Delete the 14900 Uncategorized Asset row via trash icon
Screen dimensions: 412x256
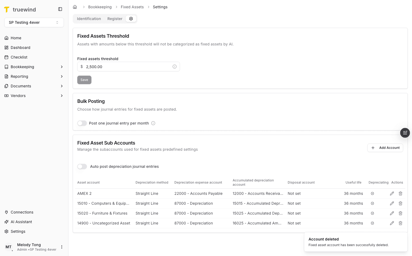(401, 223)
